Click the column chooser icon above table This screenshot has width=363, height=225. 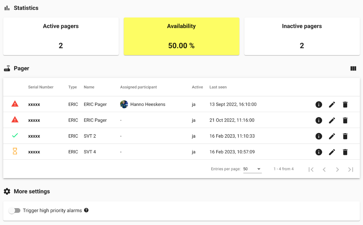pyautogui.click(x=353, y=69)
